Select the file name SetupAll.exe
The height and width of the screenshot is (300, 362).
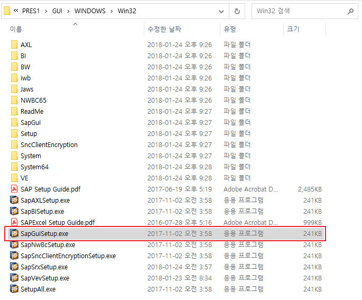pyautogui.click(x=38, y=289)
